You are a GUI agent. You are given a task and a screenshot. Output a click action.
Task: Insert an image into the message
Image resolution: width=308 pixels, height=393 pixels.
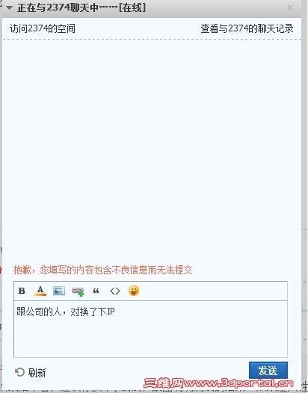59,291
